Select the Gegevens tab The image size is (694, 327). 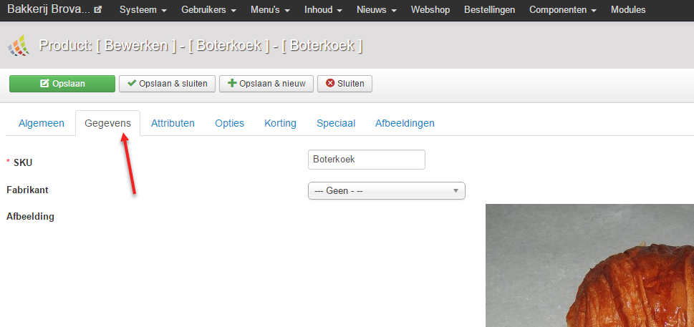click(x=107, y=123)
